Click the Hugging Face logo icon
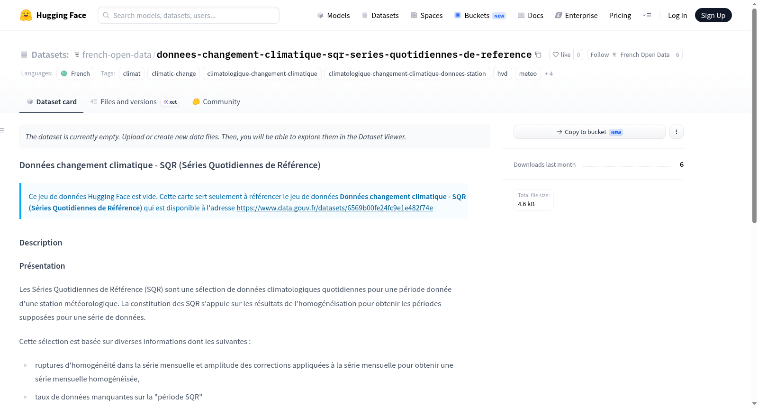Viewport: 758px width, 408px height. pyautogui.click(x=26, y=15)
